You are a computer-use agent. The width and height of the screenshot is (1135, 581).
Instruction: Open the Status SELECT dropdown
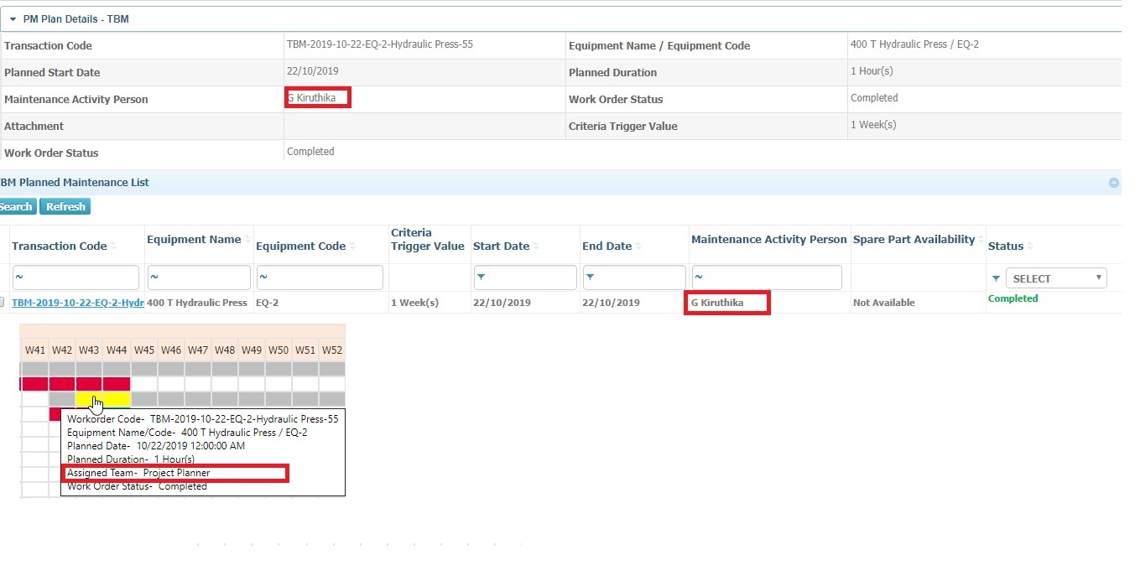click(1056, 278)
